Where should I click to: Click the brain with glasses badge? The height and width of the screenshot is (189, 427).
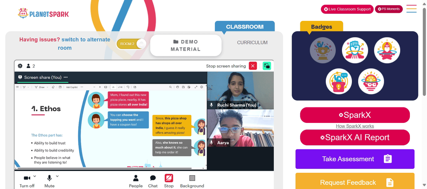click(371, 81)
